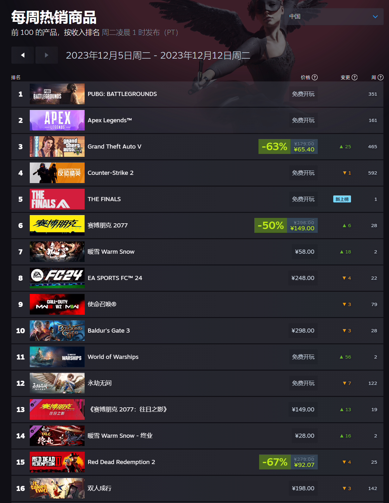Viewport: 389px width, 503px height.
Task: Select the Grand Theft Auto V title
Action: tap(114, 146)
